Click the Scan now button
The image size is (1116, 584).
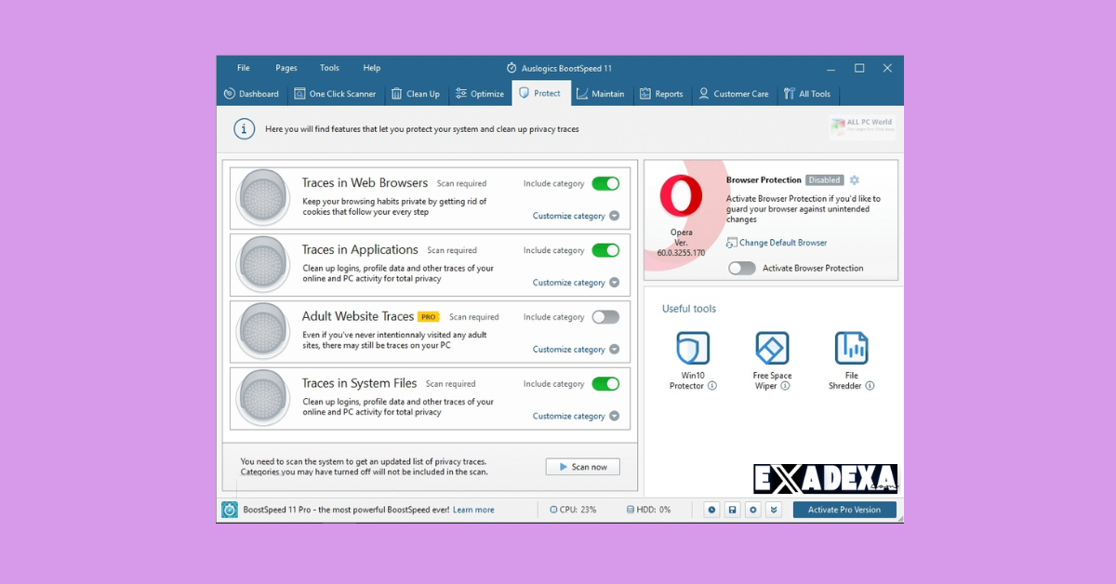582,467
